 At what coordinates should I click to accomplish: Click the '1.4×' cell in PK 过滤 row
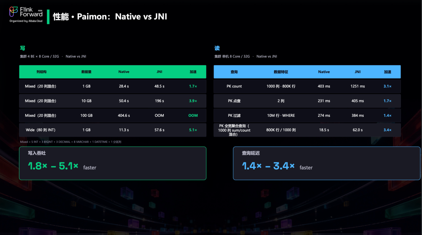click(x=388, y=115)
